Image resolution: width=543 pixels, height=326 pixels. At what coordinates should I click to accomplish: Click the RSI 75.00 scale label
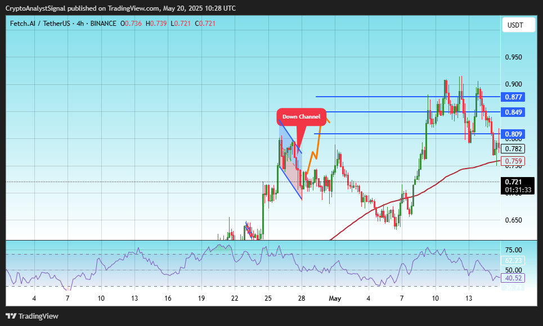tap(514, 250)
